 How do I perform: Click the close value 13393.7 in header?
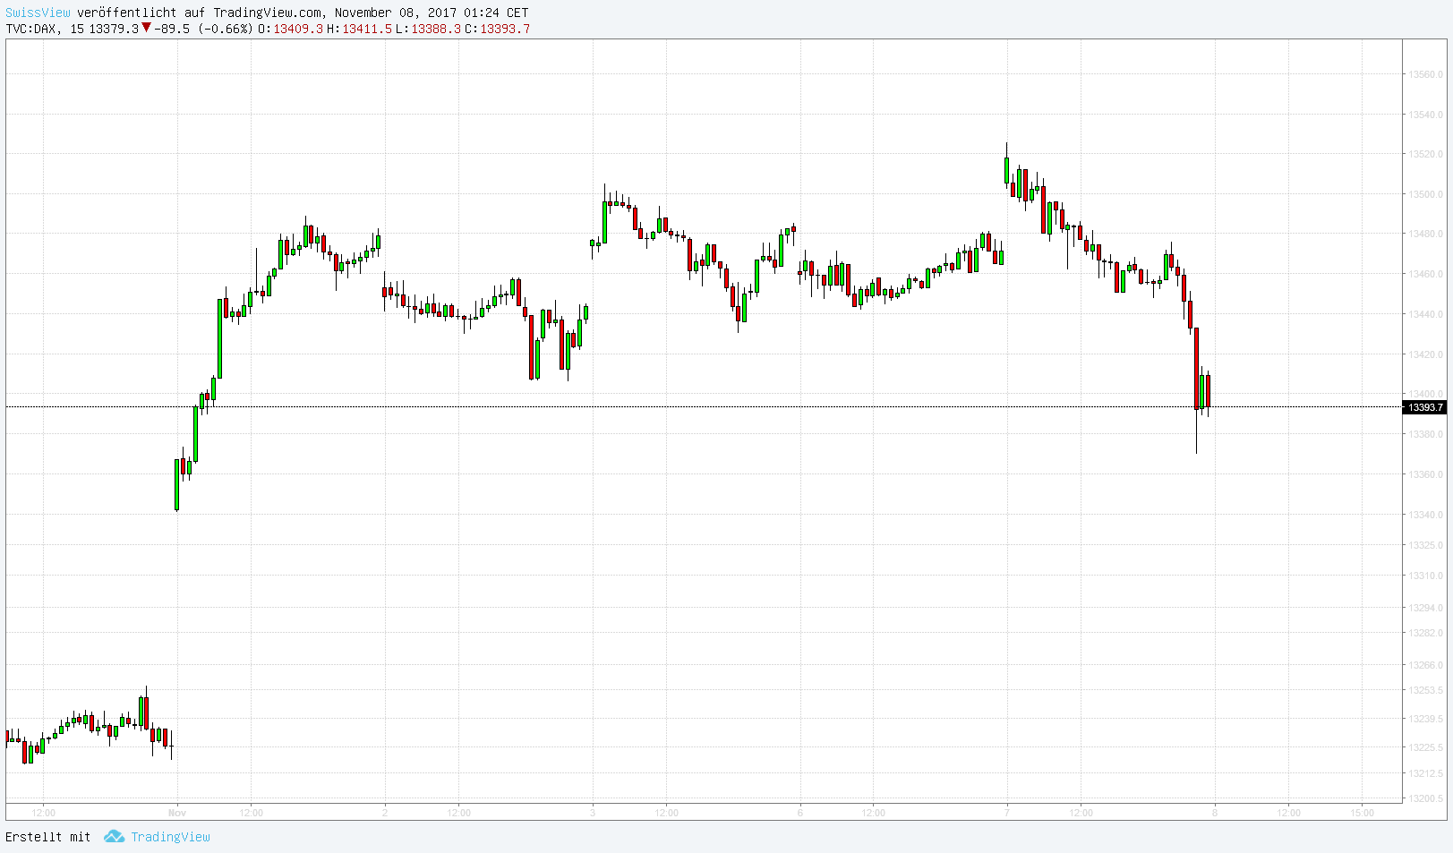pyautogui.click(x=505, y=29)
